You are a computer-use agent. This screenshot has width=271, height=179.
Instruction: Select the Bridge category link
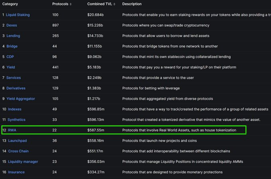(12, 46)
